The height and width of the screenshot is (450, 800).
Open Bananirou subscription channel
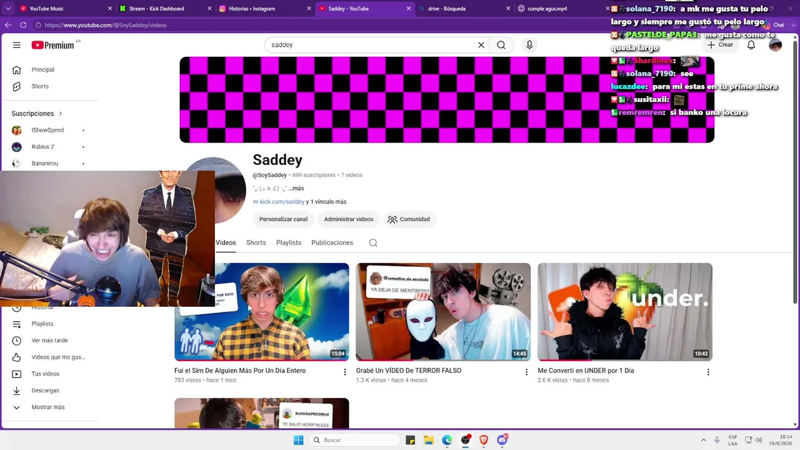coord(49,163)
